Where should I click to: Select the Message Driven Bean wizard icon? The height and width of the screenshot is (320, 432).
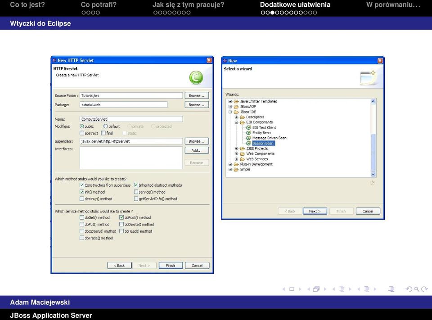click(248, 138)
